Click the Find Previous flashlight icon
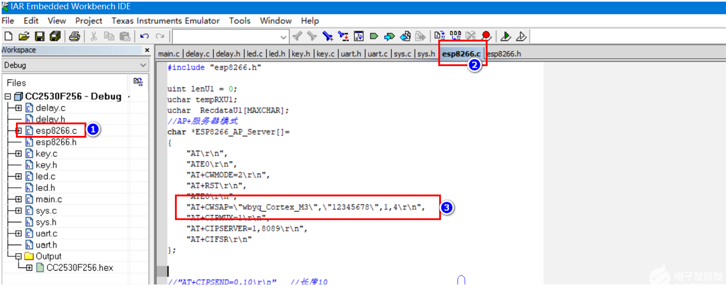Image resolution: width=726 pixels, height=290 pixels. tap(297, 36)
